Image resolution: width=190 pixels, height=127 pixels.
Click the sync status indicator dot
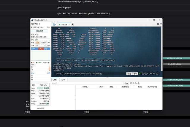(x=39, y=24)
